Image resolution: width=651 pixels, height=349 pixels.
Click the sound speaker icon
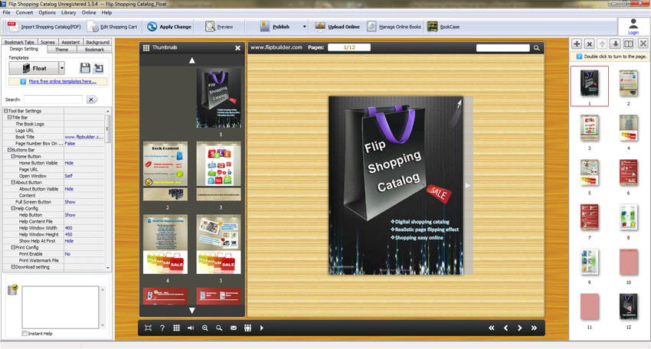(x=190, y=328)
